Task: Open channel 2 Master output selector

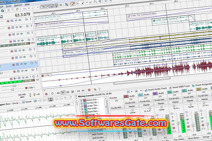Action: point(146,105)
